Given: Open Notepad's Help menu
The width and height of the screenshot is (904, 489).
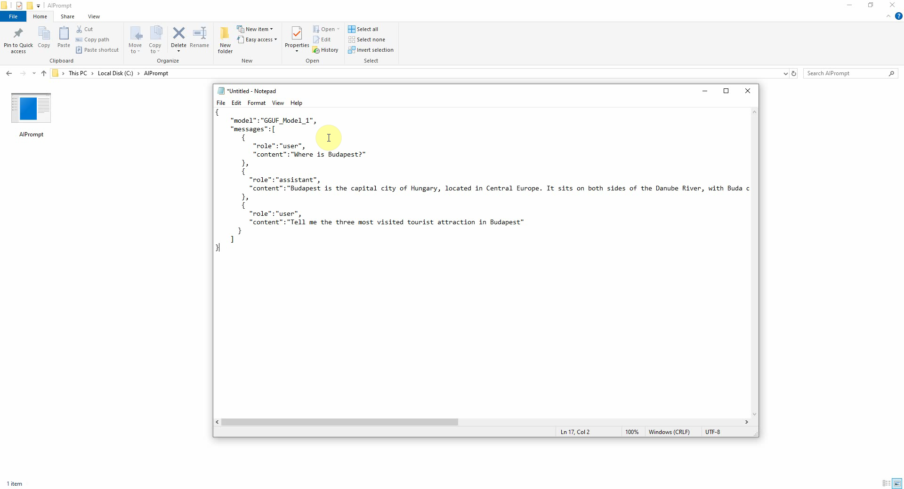Looking at the screenshot, I should pyautogui.click(x=296, y=103).
